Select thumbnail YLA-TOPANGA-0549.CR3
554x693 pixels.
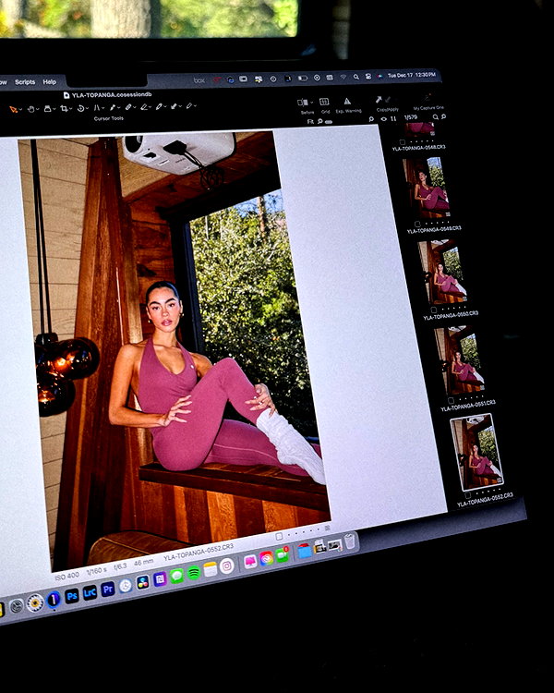point(427,188)
